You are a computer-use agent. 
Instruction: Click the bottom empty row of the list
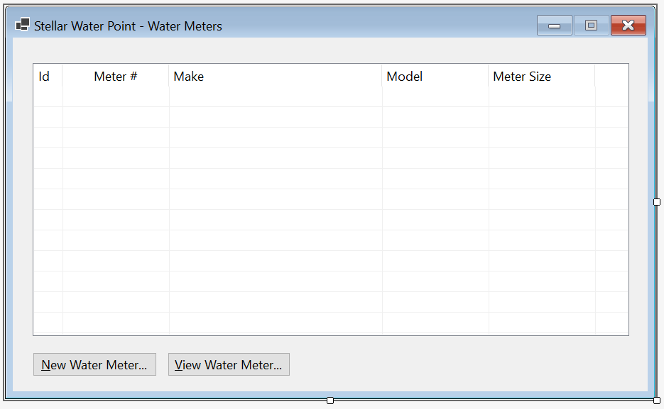coord(331,324)
